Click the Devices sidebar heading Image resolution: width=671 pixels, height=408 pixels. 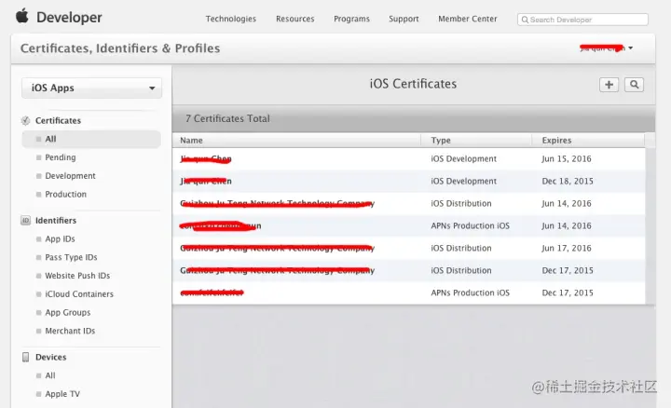click(50, 357)
